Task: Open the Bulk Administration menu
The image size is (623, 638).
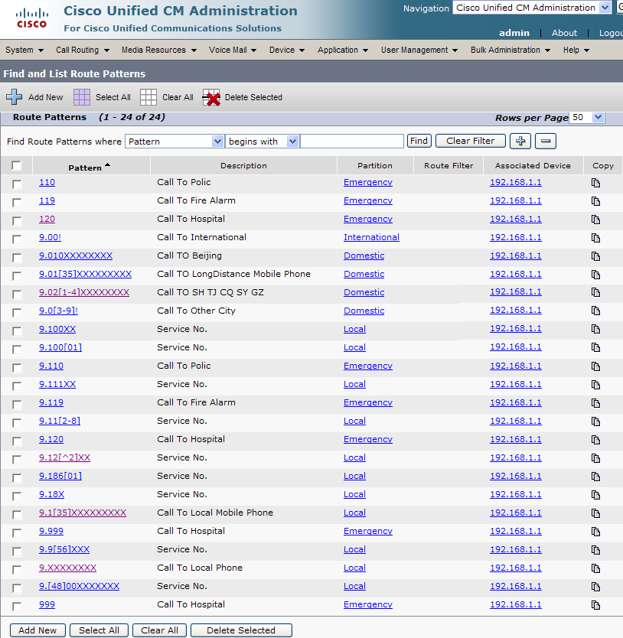Action: pos(510,50)
